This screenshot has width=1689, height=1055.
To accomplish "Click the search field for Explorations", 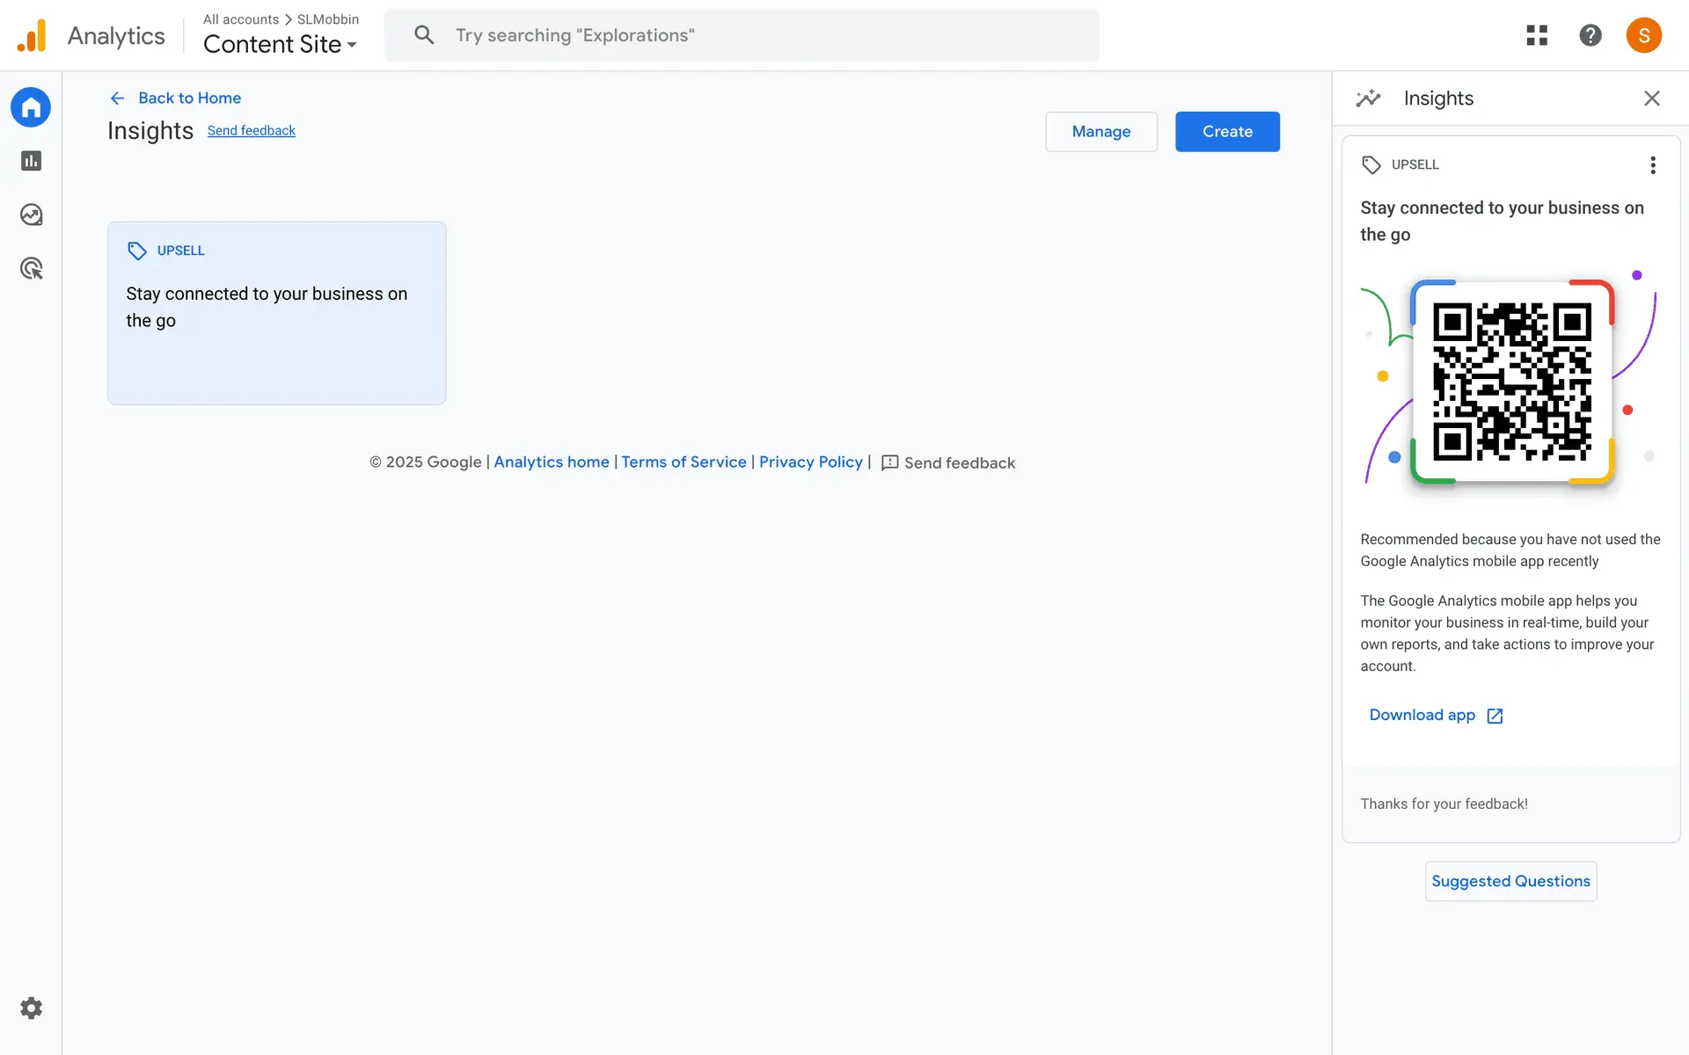I will point(742,35).
